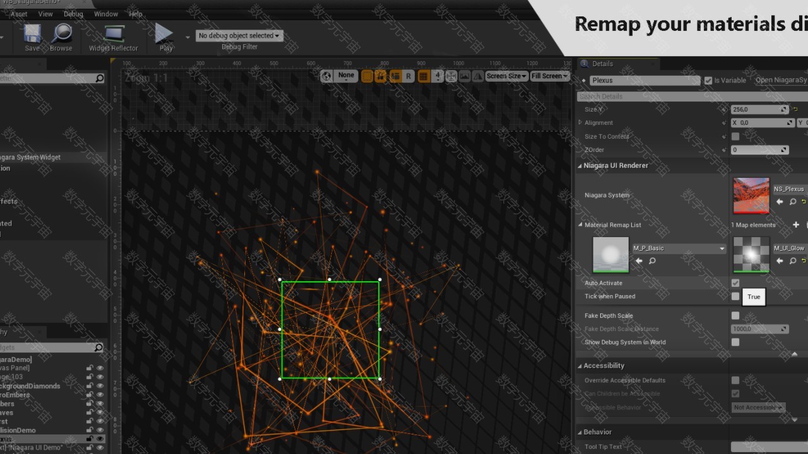This screenshot has width=808, height=454.
Task: Use selected asset arrow for Niagara System
Action: [x=780, y=202]
